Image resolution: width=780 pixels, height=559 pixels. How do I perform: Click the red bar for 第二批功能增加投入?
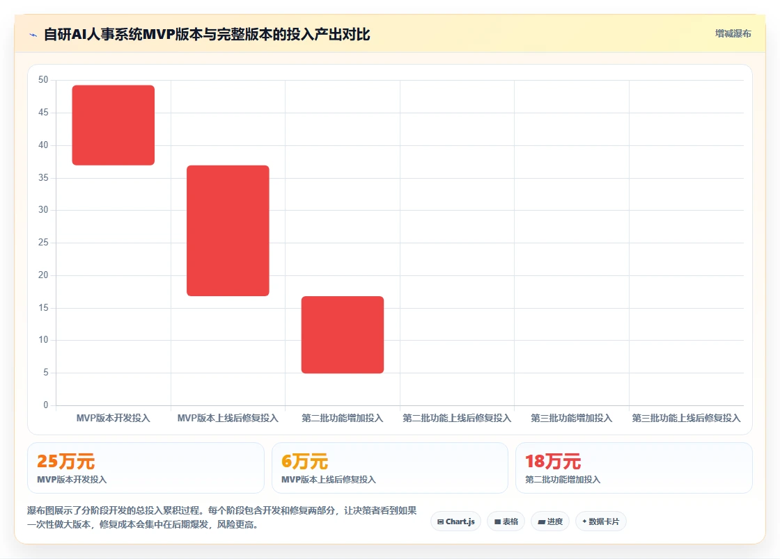343,334
